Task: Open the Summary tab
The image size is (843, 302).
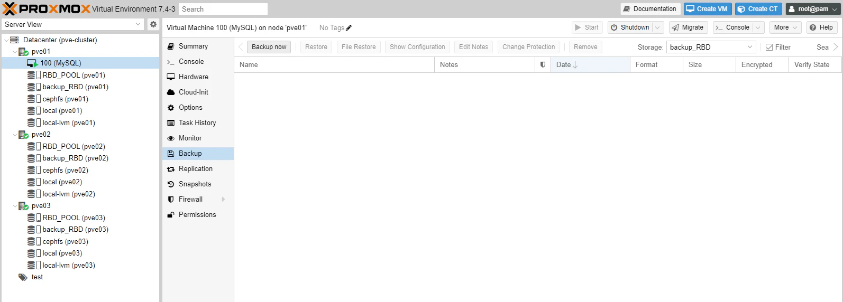Action: coord(198,46)
